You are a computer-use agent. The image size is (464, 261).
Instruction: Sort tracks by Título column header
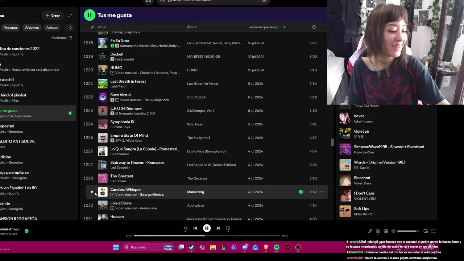pyautogui.click(x=102, y=27)
